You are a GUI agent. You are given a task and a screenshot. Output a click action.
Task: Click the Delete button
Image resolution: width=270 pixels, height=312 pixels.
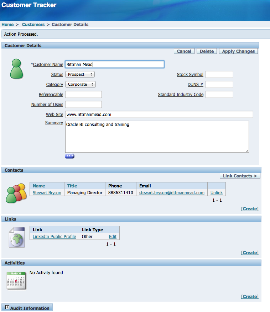click(x=207, y=51)
